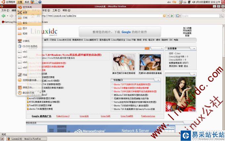Screen dimensions: 225x141
Task: Select 音乐 folder in Places menu
Action: pos(29,23)
